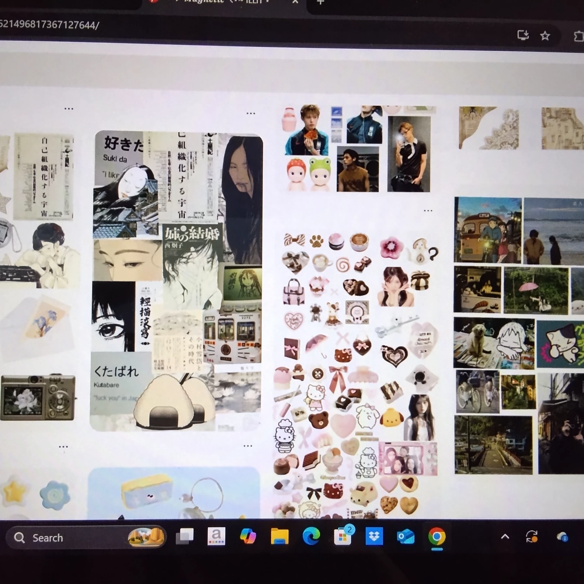This screenshot has width=584, height=584.
Task: Click the search highlights picture in taskbar search
Action: click(146, 537)
